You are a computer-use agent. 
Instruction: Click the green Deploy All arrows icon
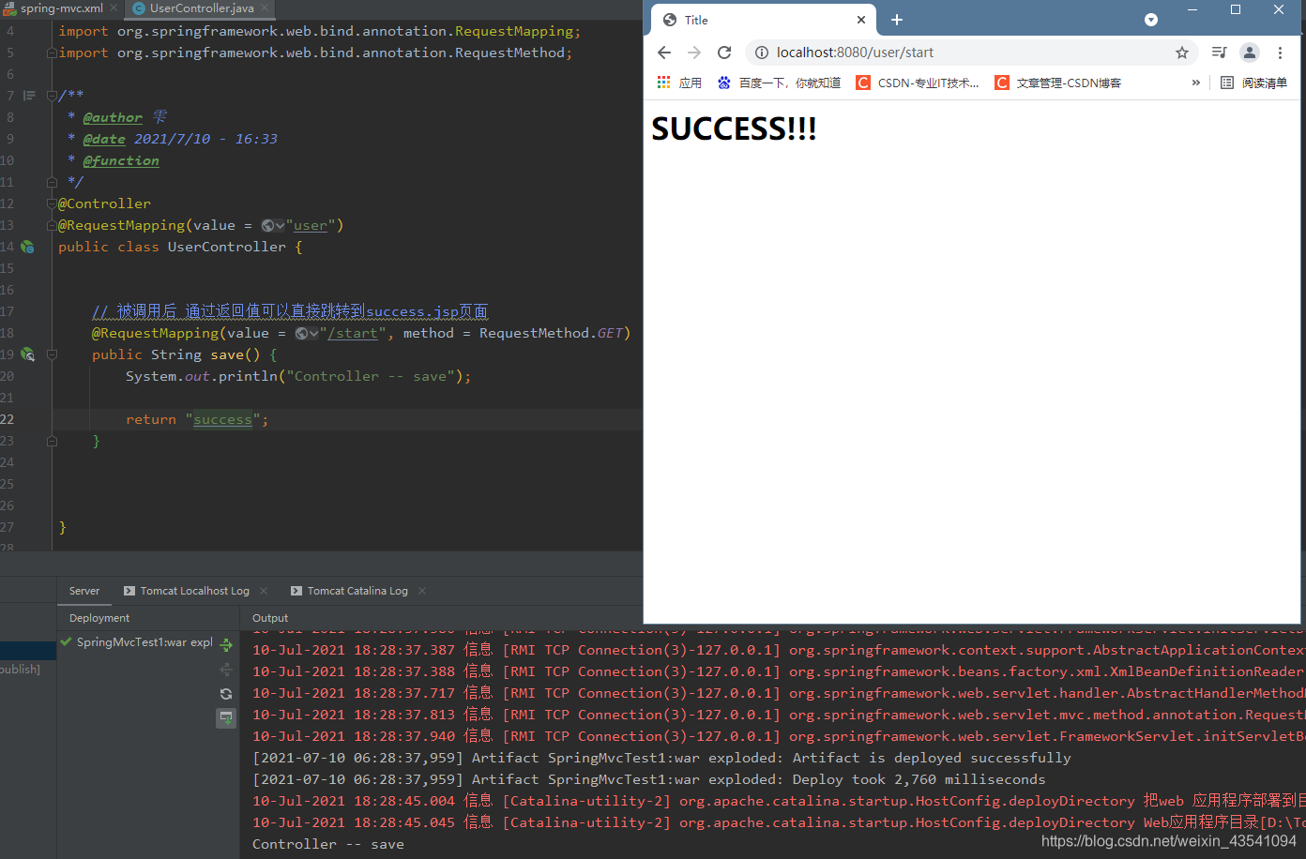pyautogui.click(x=226, y=645)
